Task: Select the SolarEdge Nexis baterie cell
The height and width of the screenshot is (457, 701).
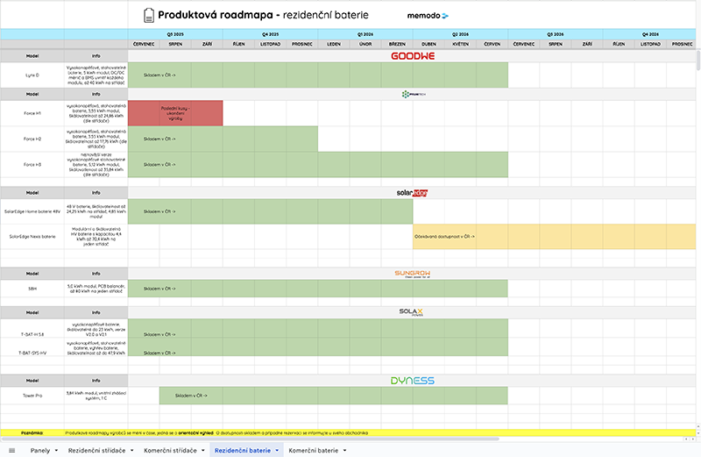Action: click(x=32, y=236)
